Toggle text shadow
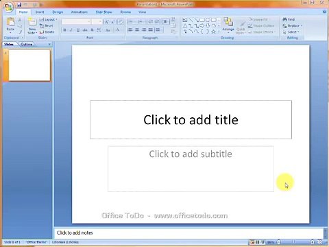 [92, 30]
